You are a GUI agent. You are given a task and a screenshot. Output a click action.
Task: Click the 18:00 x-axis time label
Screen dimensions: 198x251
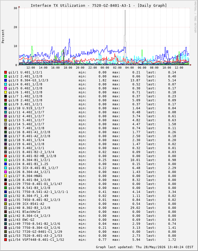click(x=68, y=68)
